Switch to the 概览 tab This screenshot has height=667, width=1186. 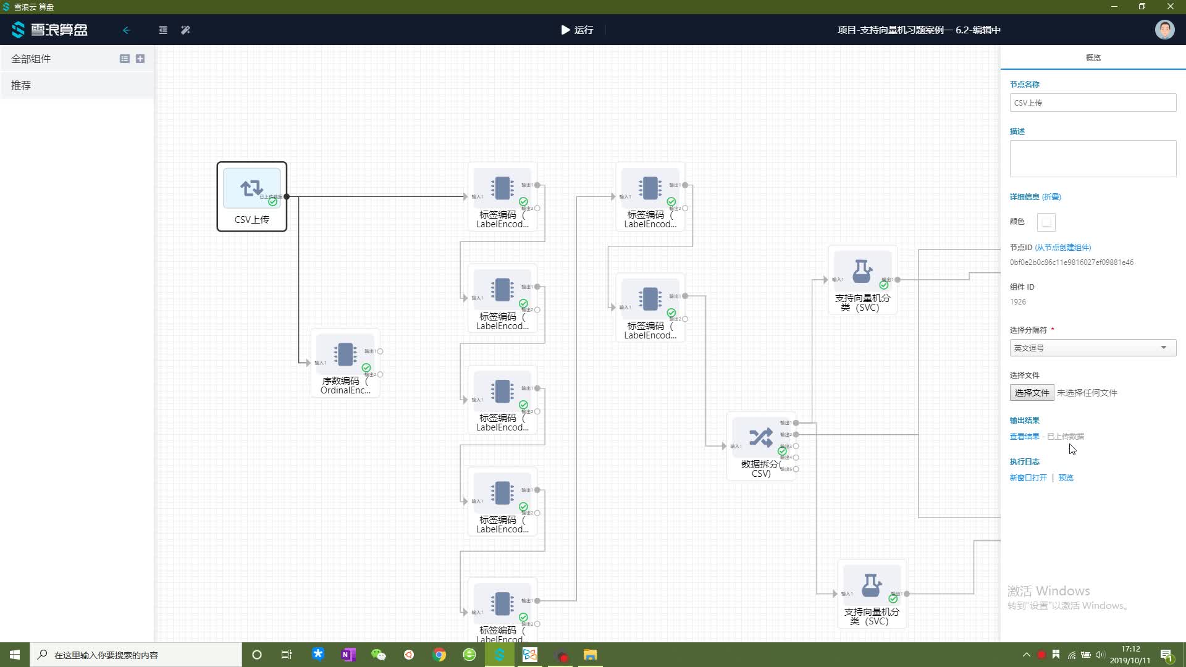pos(1093,57)
